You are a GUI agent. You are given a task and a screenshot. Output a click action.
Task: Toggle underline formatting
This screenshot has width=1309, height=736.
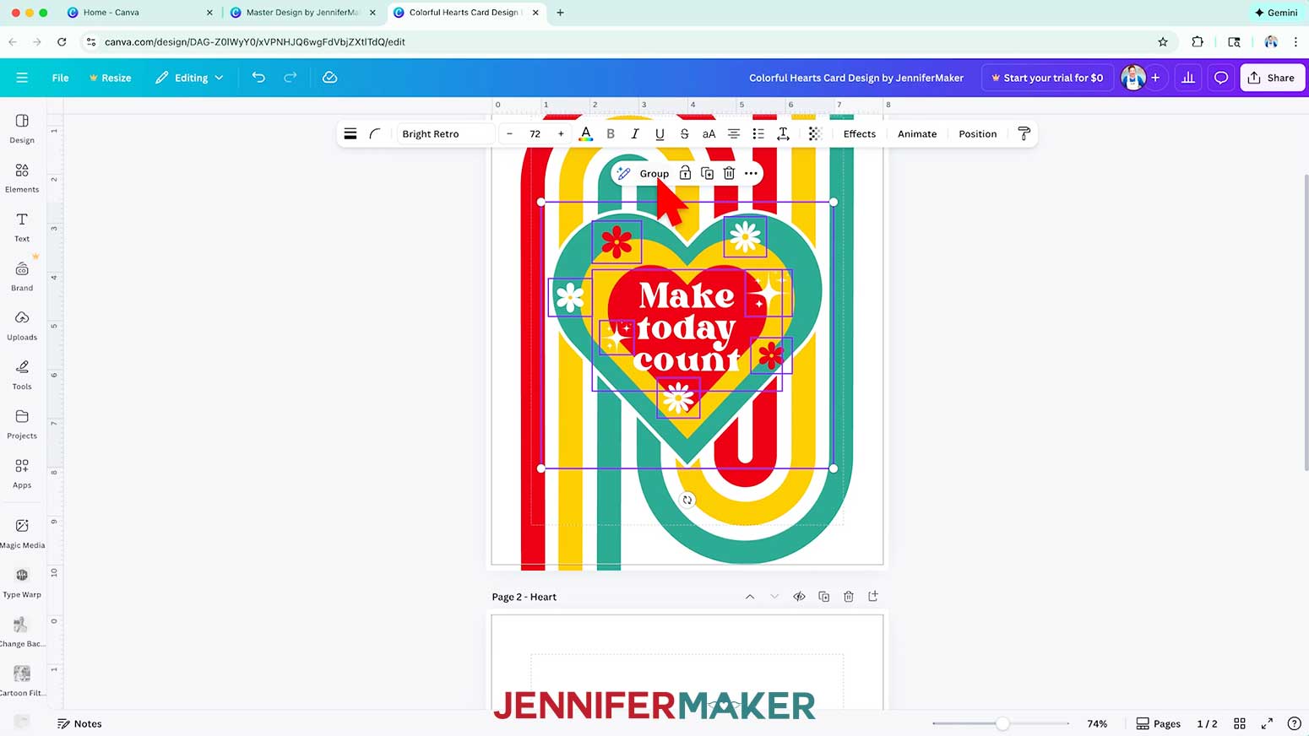(x=660, y=133)
